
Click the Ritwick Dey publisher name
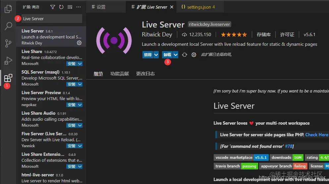(157, 34)
